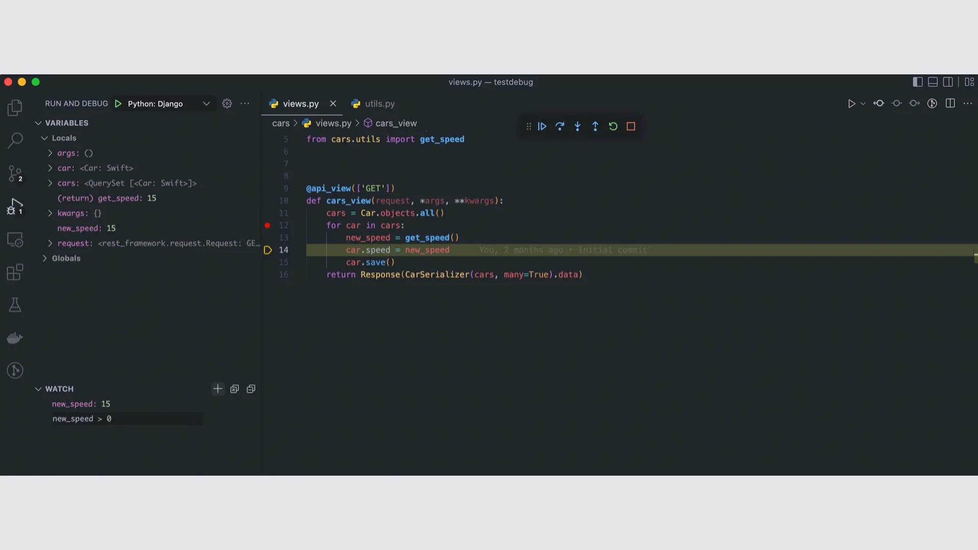Image resolution: width=978 pixels, height=550 pixels.
Task: Open the Git graph view icon
Action: 15,370
